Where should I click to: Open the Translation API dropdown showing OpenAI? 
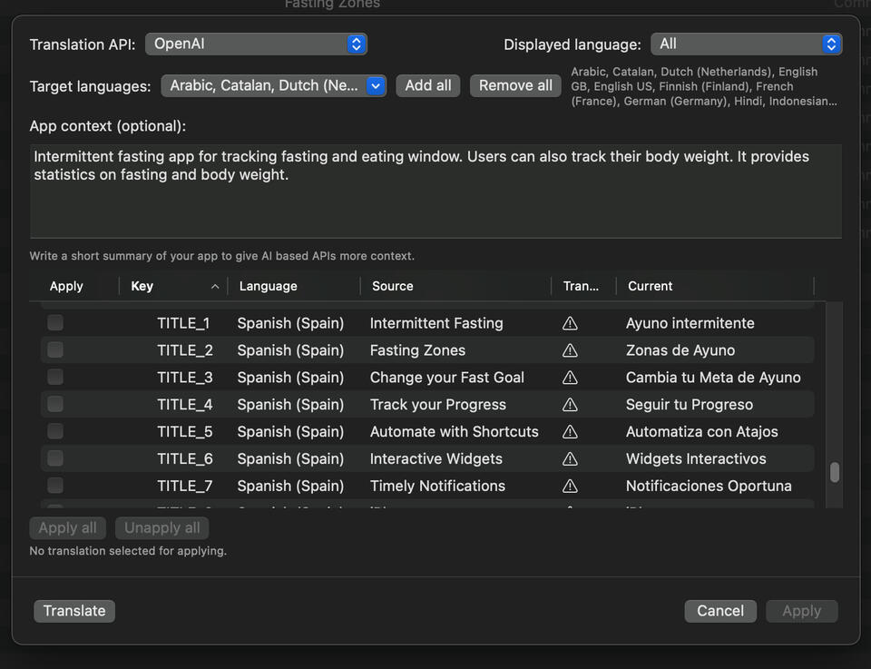tap(256, 44)
